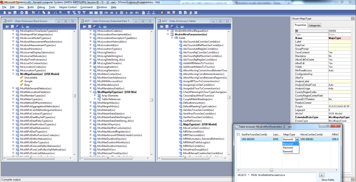
Task: Click the Find binoculars icon
Action: click(x=55, y=13)
